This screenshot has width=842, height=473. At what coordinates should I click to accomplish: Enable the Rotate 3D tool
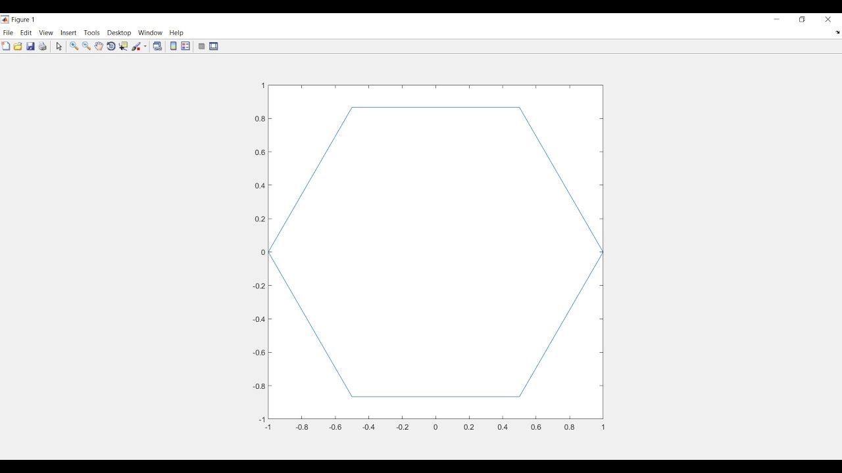click(111, 46)
